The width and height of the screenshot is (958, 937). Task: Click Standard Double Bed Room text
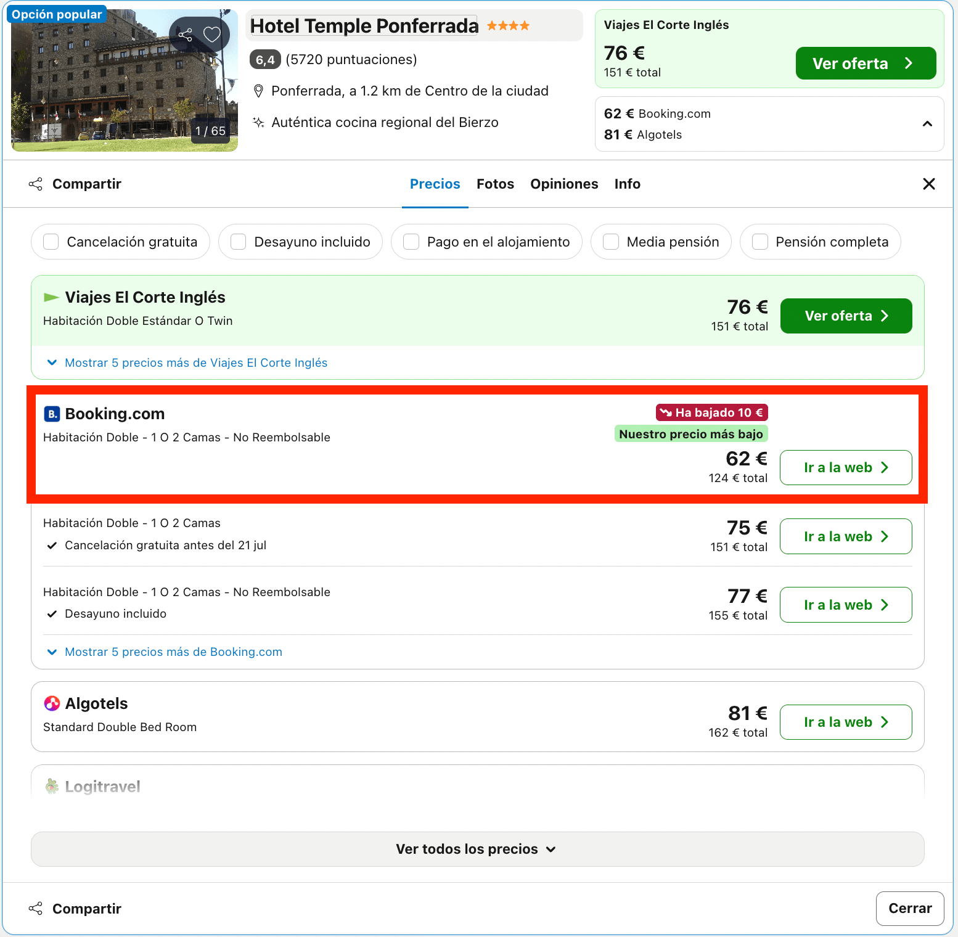(x=120, y=727)
